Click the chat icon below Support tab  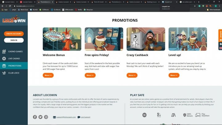tap(220, 44)
